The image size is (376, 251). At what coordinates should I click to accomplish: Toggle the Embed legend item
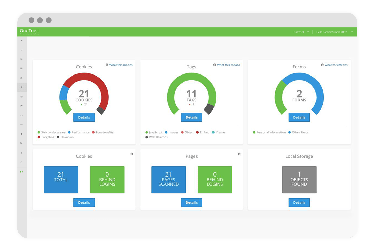click(203, 132)
